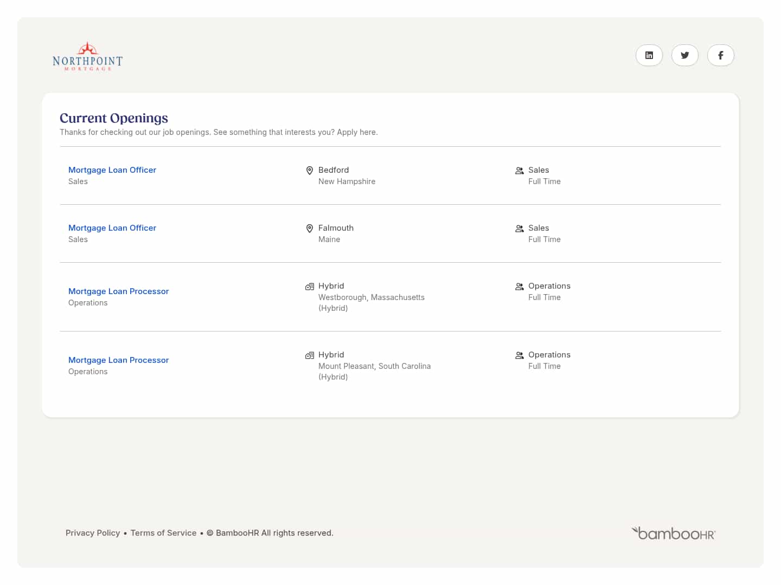Open Mortgage Loan Officer job in Bedford
This screenshot has width=781, height=585.
[112, 170]
